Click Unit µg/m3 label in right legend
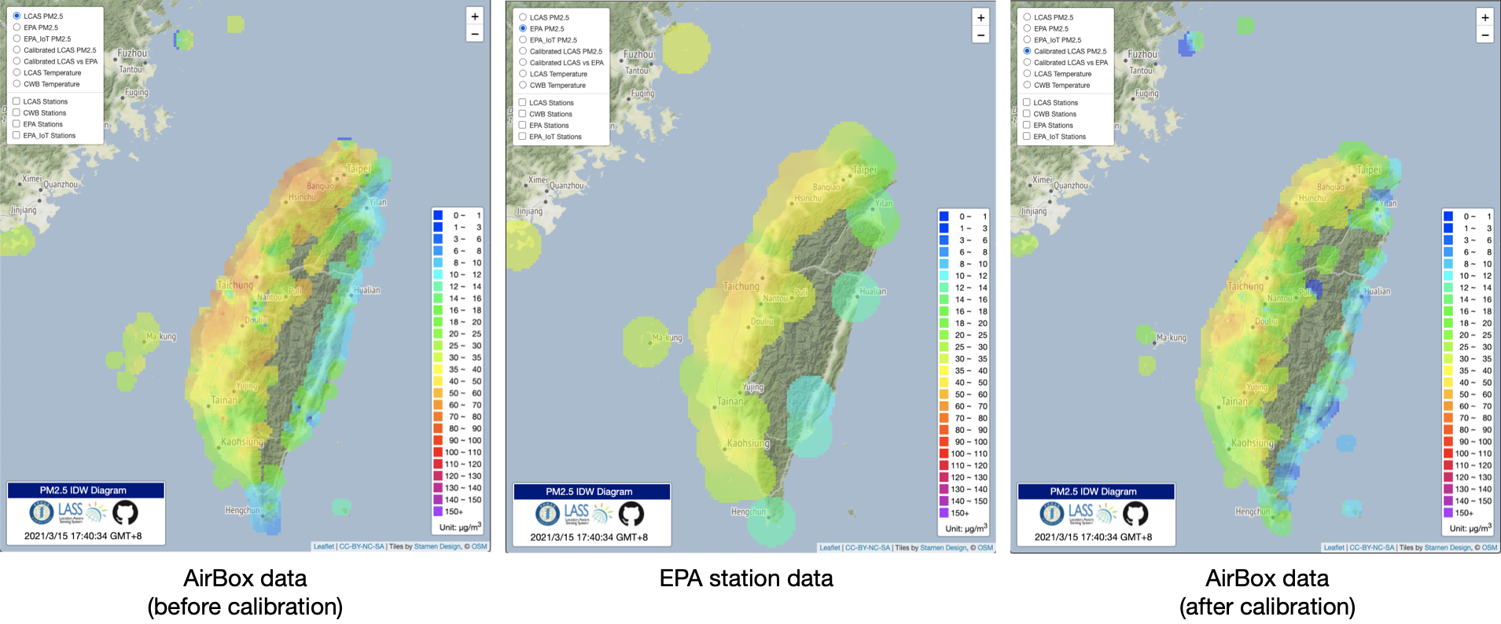Viewport: 1501px width, 624px height. click(x=1470, y=527)
